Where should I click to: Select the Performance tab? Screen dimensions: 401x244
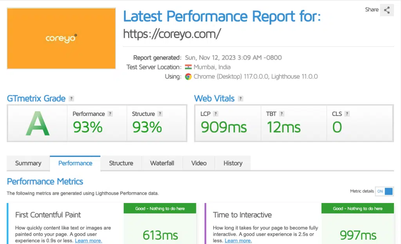pos(75,163)
